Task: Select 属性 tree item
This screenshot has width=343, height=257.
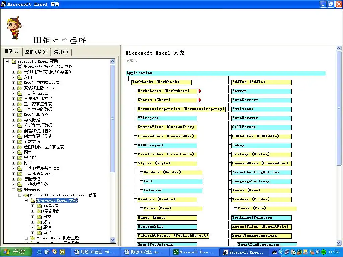Action: (47, 227)
